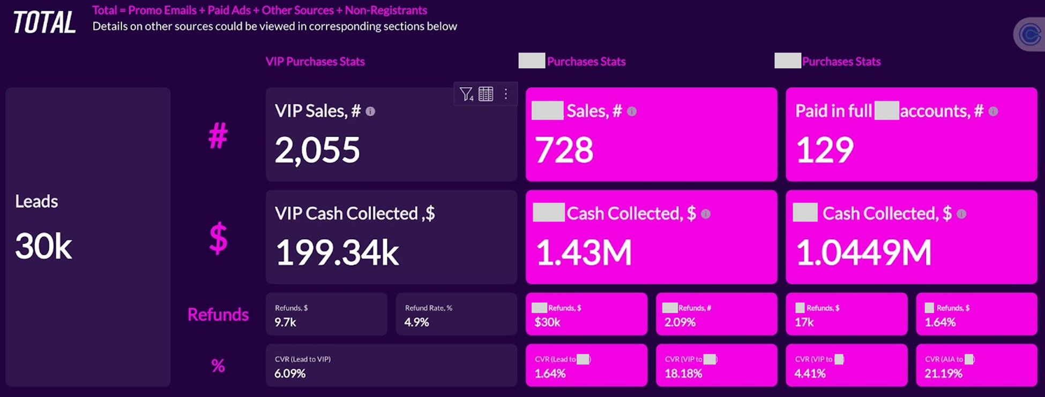Click info icon next to Paid in full accounts
This screenshot has height=397, width=1045.
coord(993,111)
